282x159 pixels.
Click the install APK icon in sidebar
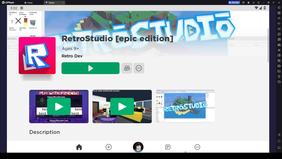279,45
